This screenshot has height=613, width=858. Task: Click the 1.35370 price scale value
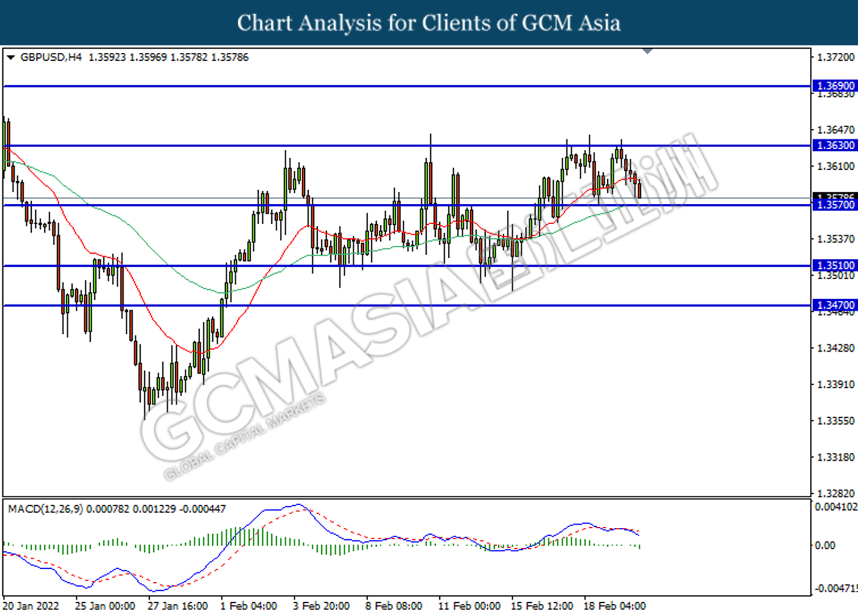coord(835,239)
